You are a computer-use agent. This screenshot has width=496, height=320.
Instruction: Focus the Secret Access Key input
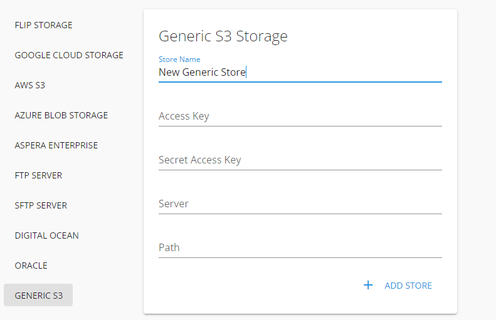pos(300,160)
